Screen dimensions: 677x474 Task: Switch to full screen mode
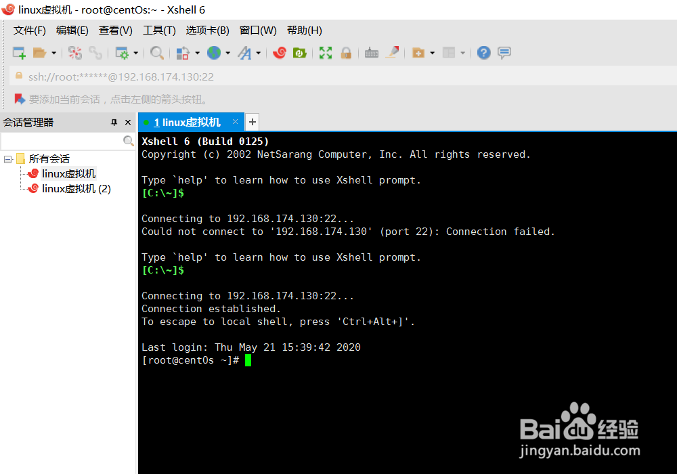tap(326, 53)
